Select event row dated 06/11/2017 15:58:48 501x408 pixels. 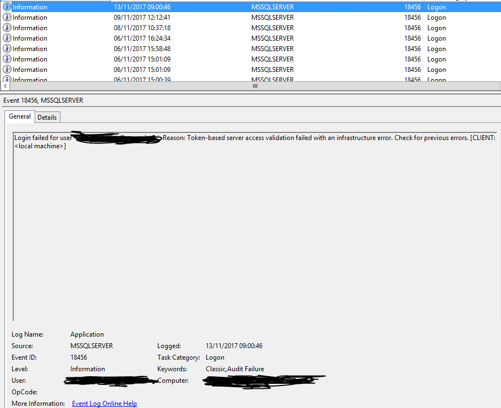pos(251,49)
